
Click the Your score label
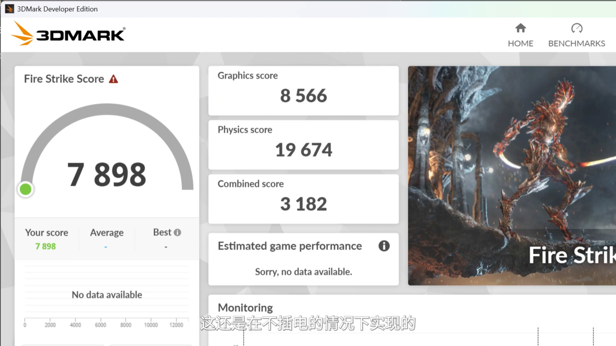coord(47,233)
